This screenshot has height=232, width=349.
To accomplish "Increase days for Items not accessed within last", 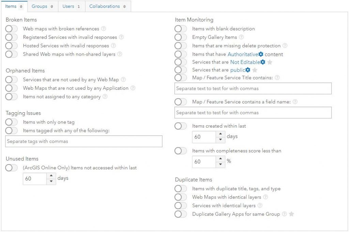I will pos(51,176).
